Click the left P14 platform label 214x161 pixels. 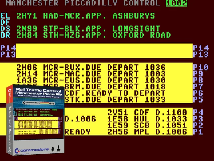8,48
